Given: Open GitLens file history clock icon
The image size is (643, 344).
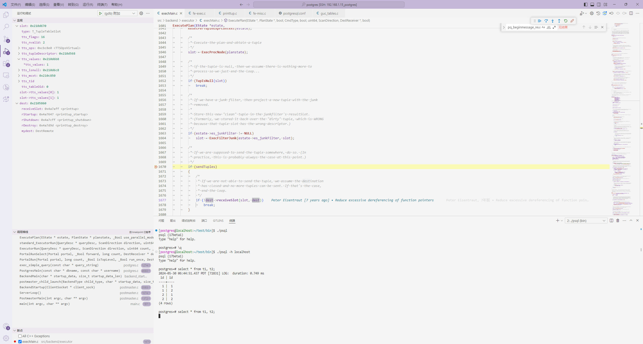Looking at the screenshot, I should point(598,13).
